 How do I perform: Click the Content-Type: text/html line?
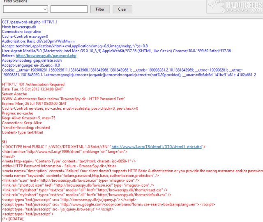pos(23,132)
